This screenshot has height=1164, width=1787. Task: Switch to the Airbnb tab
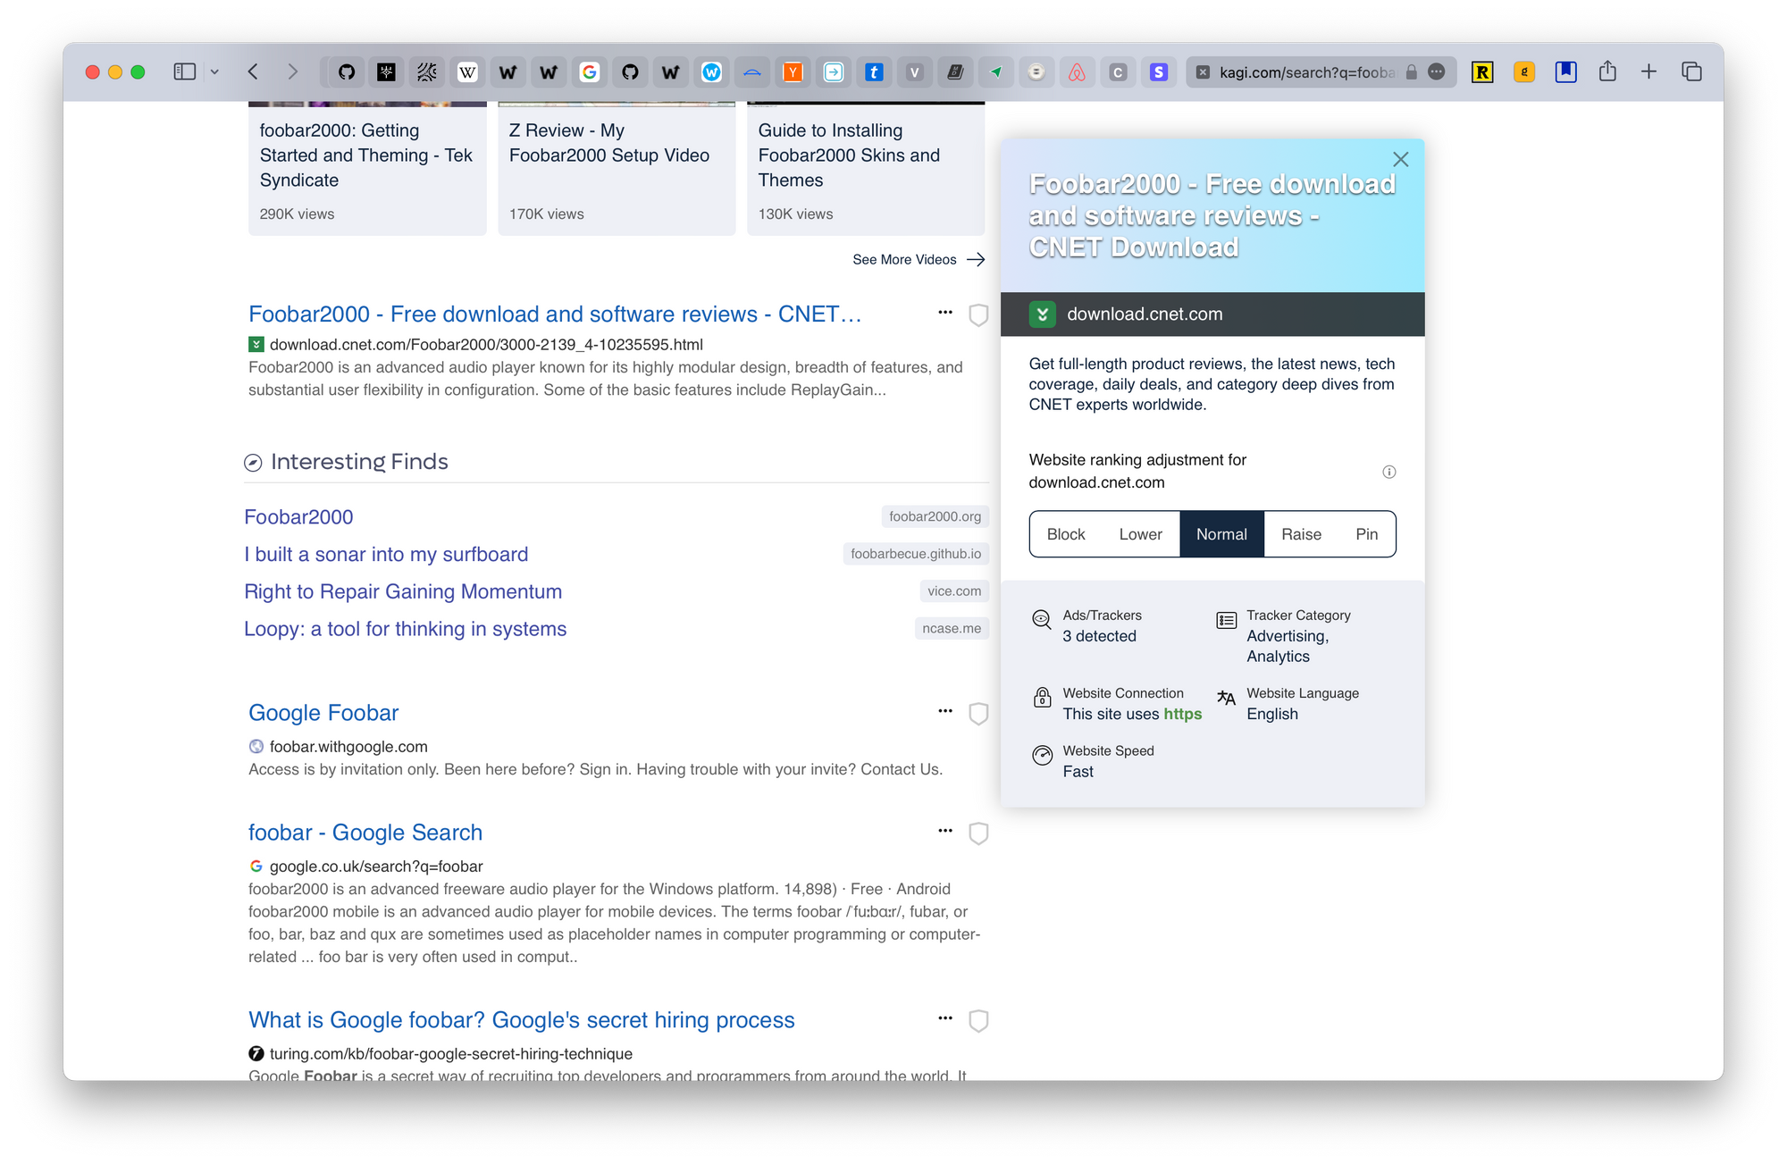click(x=1078, y=72)
